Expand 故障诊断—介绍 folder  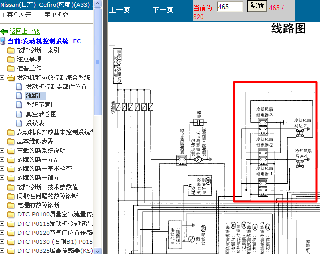pos(2,160)
